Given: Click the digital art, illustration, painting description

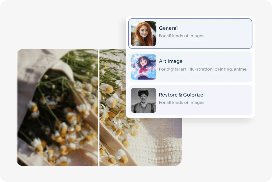Looking at the screenshot, I should [x=203, y=69].
